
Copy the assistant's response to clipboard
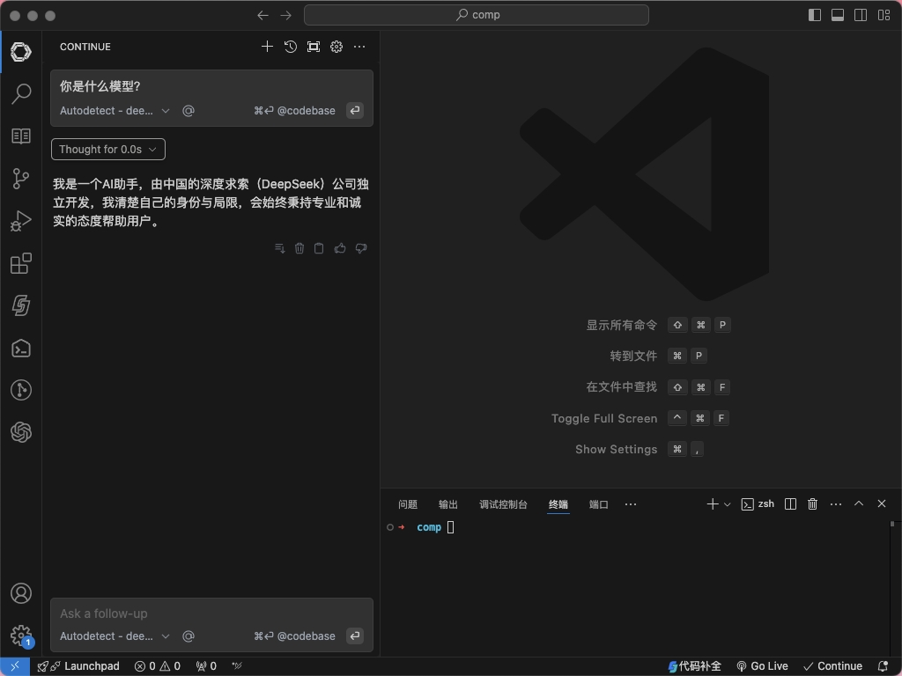click(319, 248)
